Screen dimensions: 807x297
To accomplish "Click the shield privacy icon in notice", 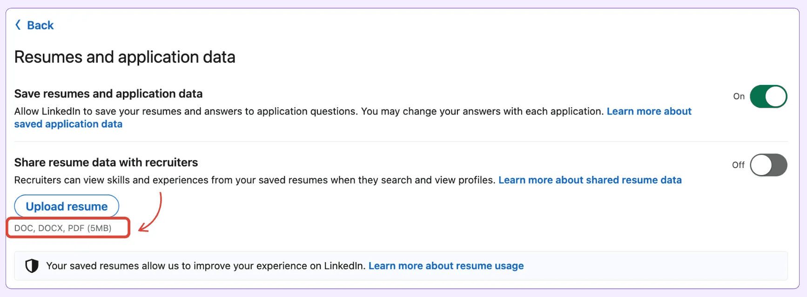I will click(32, 266).
